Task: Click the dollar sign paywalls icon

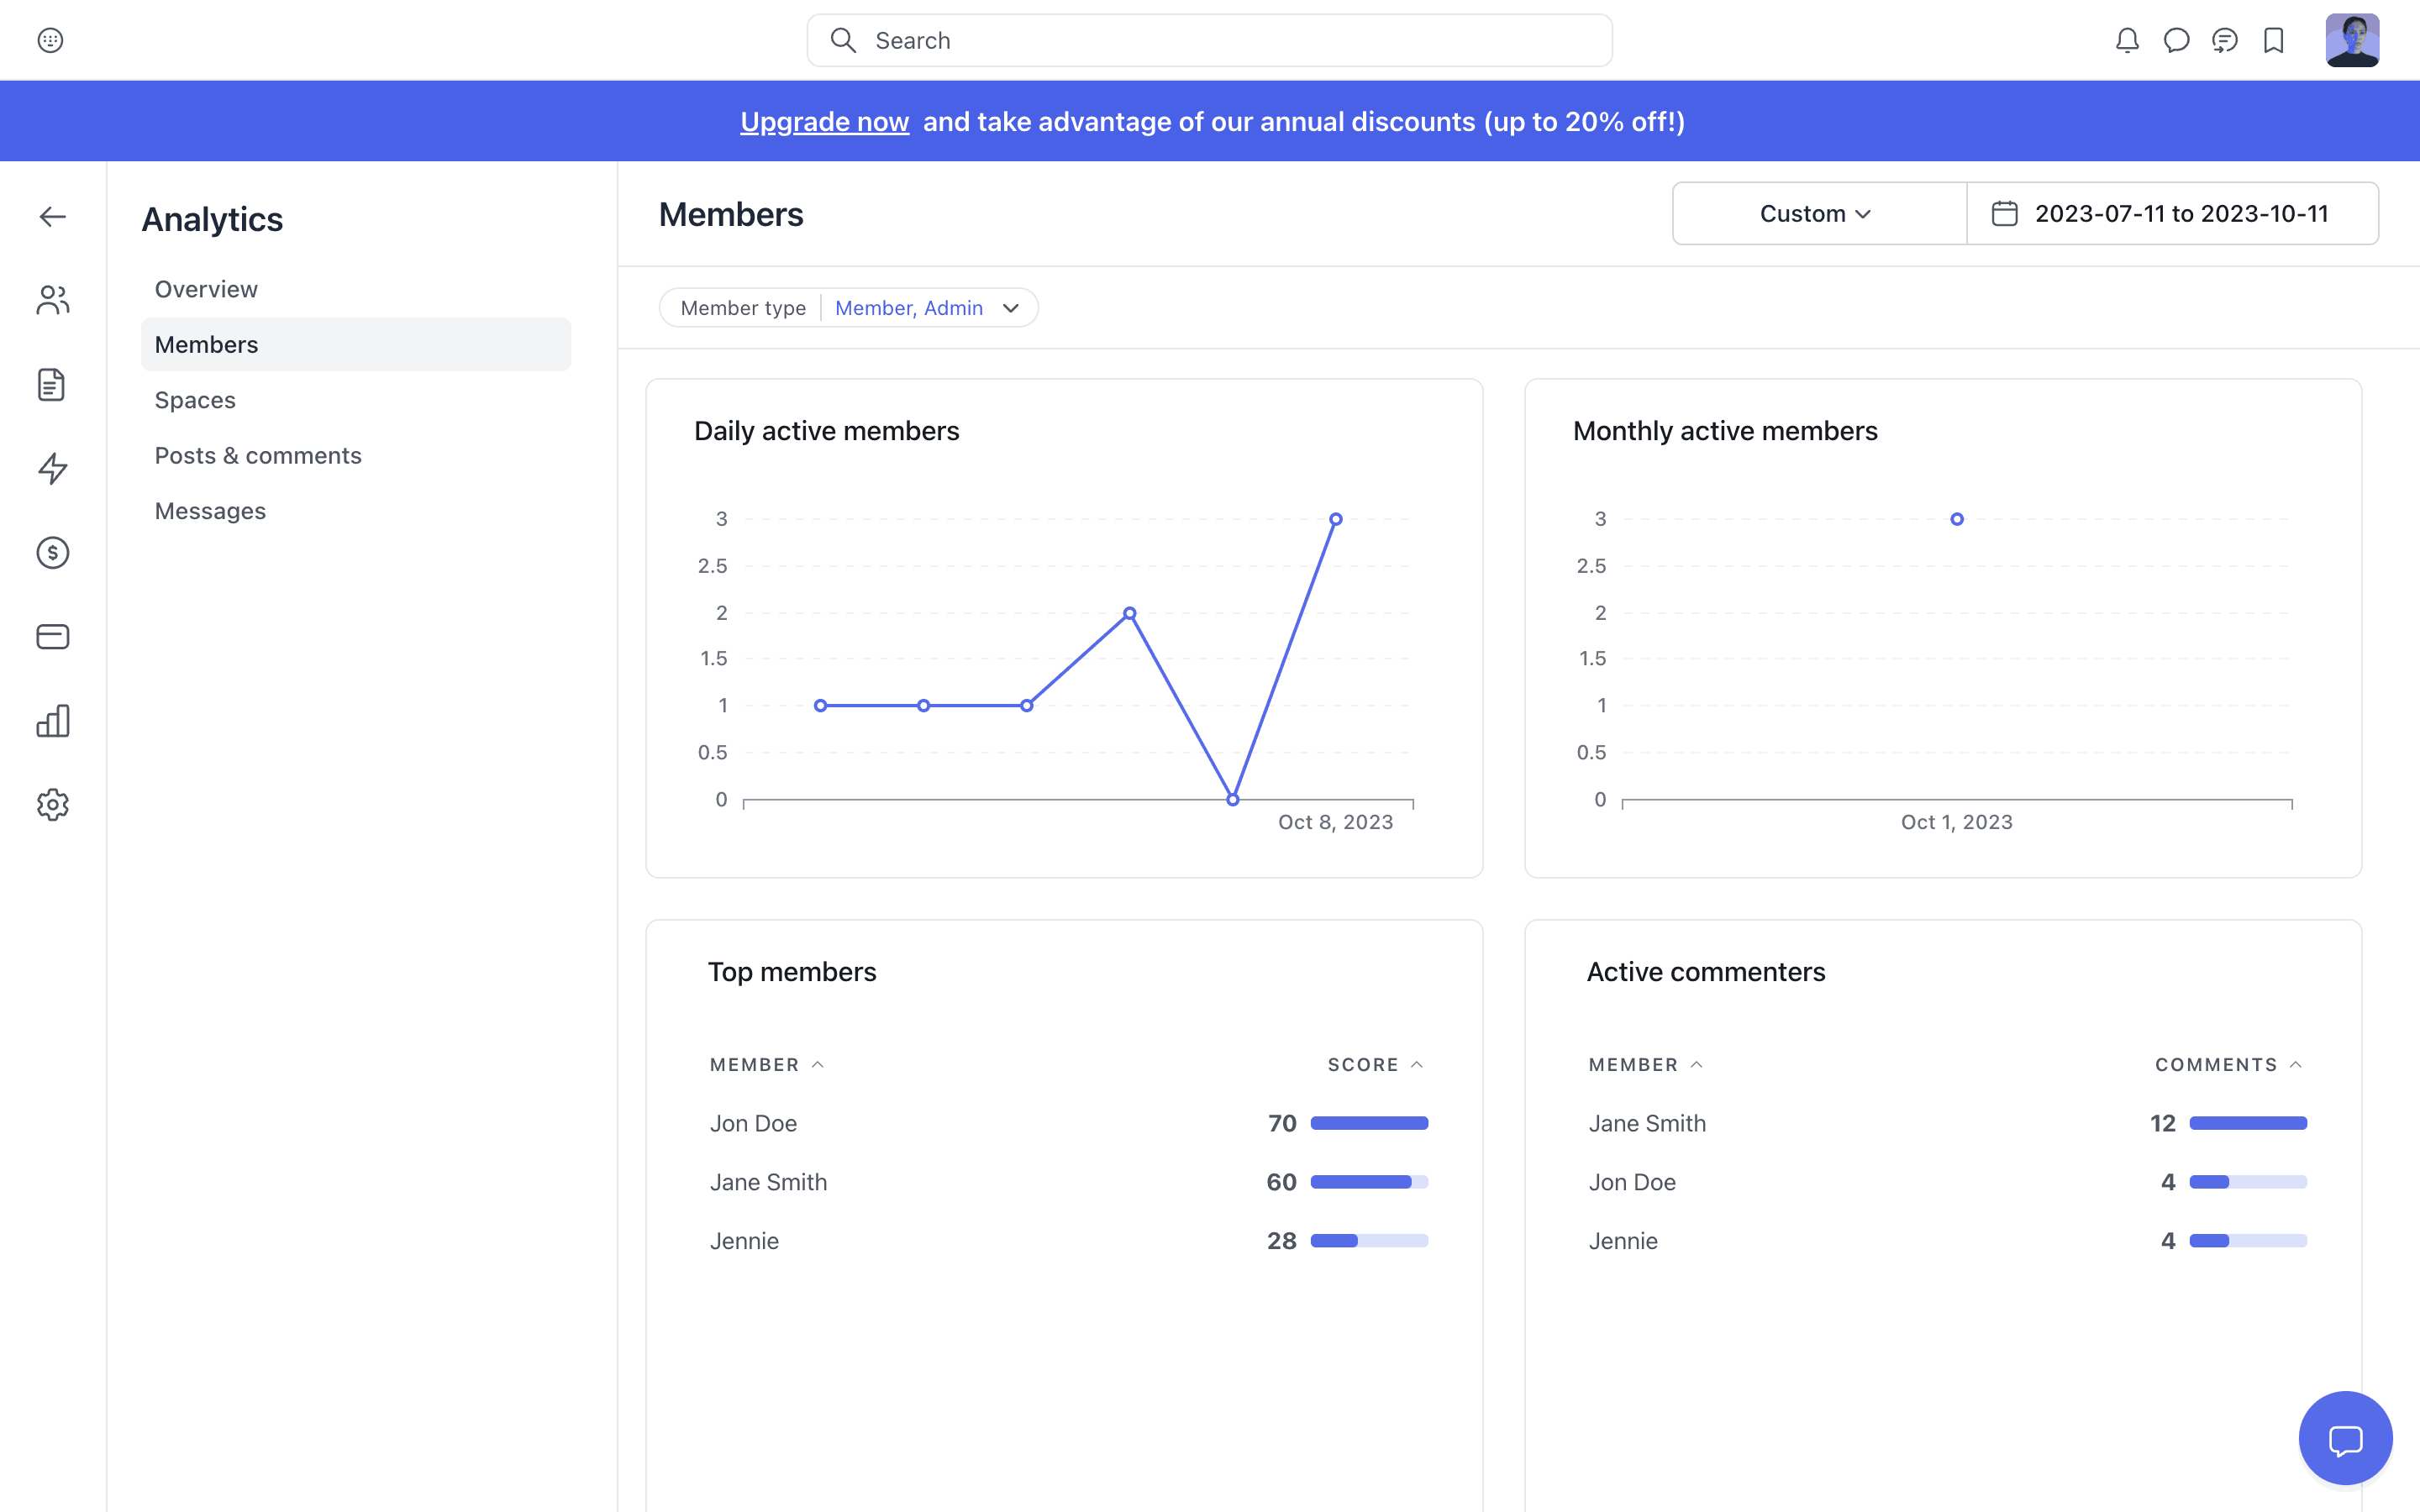Action: [52, 553]
